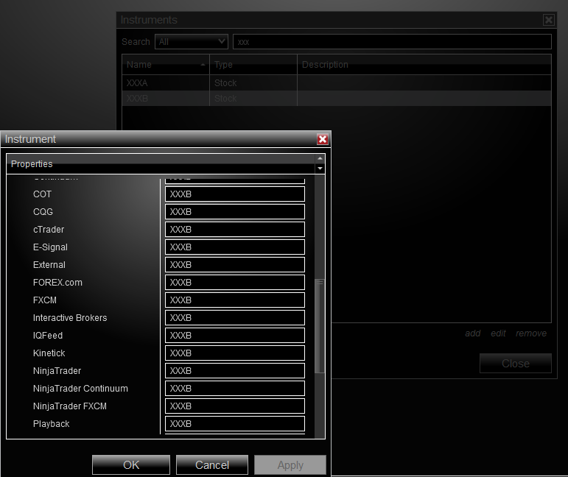Click the CQG symbol field
Screen dimensions: 568x477
point(235,212)
